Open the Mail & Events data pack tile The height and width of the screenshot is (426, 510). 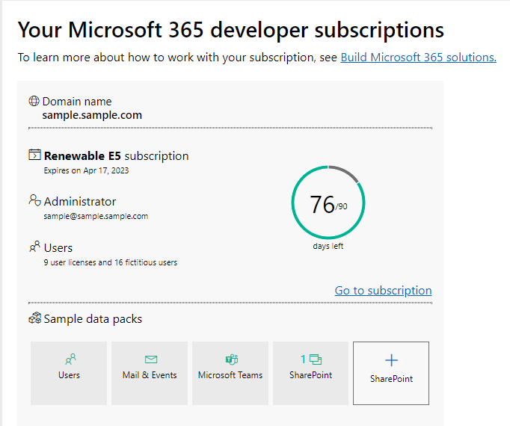(150, 373)
